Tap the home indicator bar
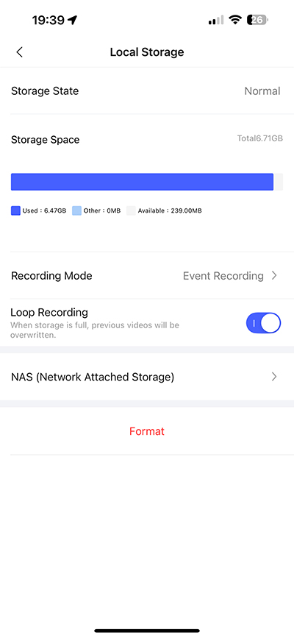Image resolution: width=294 pixels, height=638 pixels. click(x=147, y=631)
